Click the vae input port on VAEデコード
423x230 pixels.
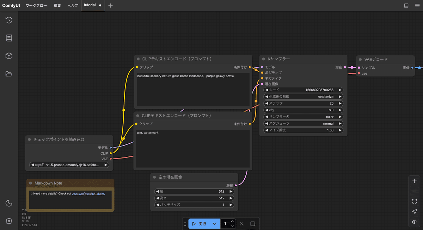[x=359, y=73]
